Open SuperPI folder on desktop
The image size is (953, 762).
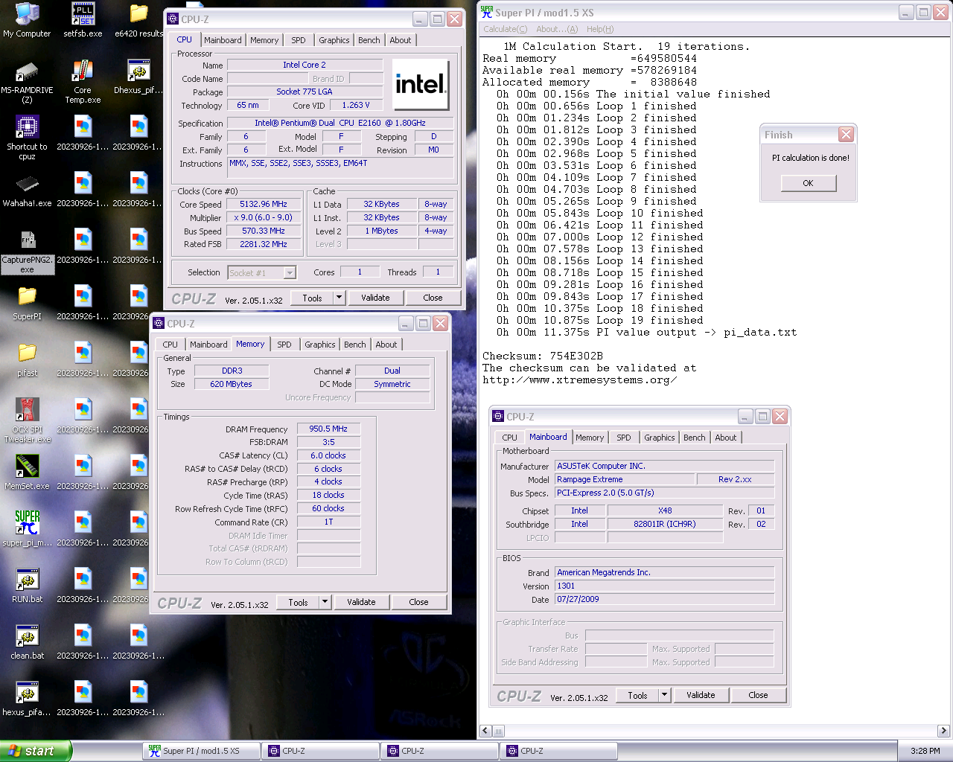tap(28, 303)
